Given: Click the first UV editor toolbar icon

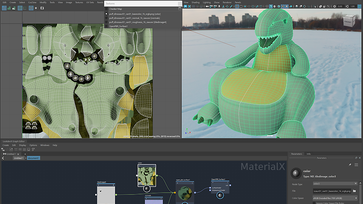Looking at the screenshot, I should click(x=5, y=8).
